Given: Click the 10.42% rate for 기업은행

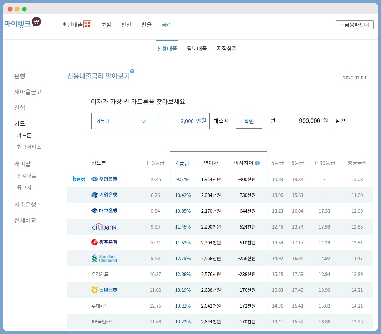Looking at the screenshot, I should click(x=183, y=195).
